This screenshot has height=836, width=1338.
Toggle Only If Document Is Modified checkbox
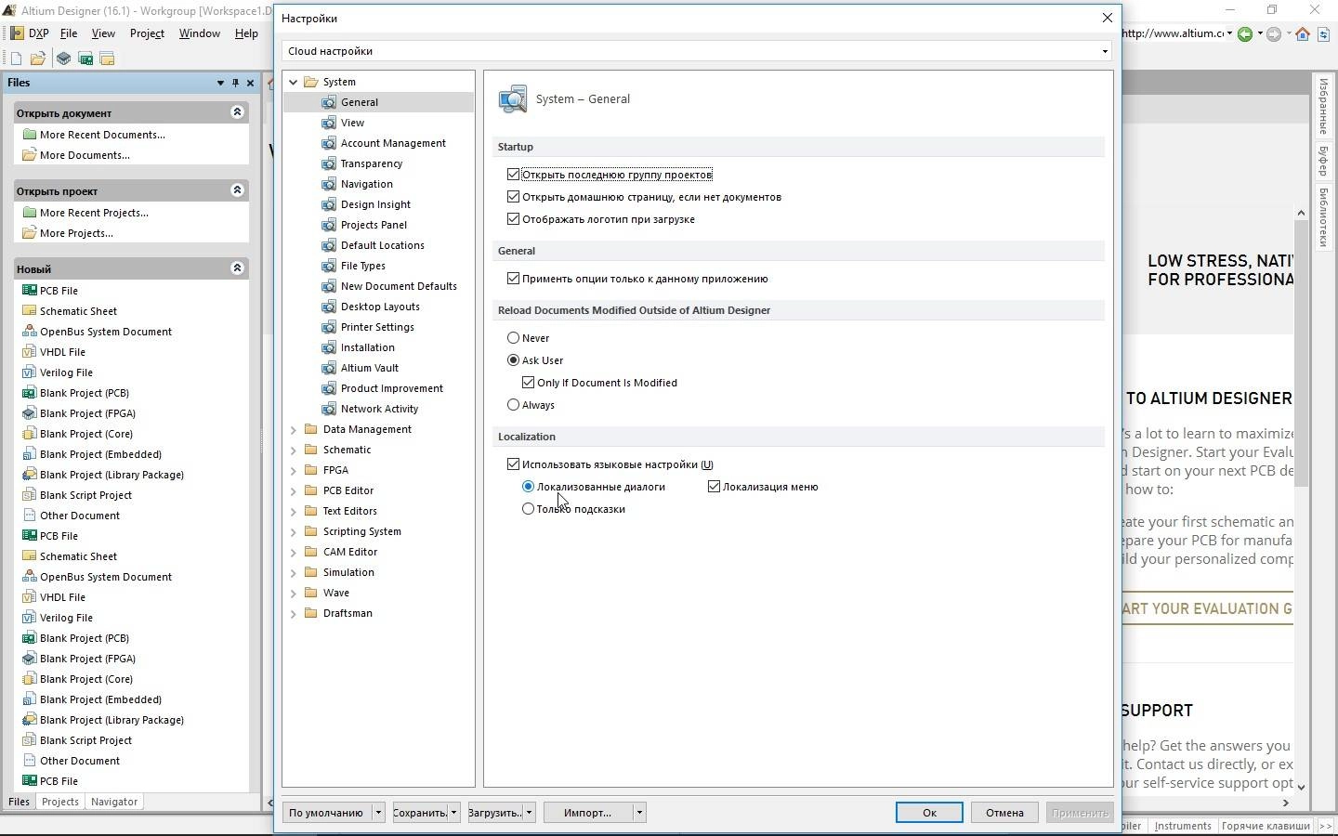click(x=528, y=383)
